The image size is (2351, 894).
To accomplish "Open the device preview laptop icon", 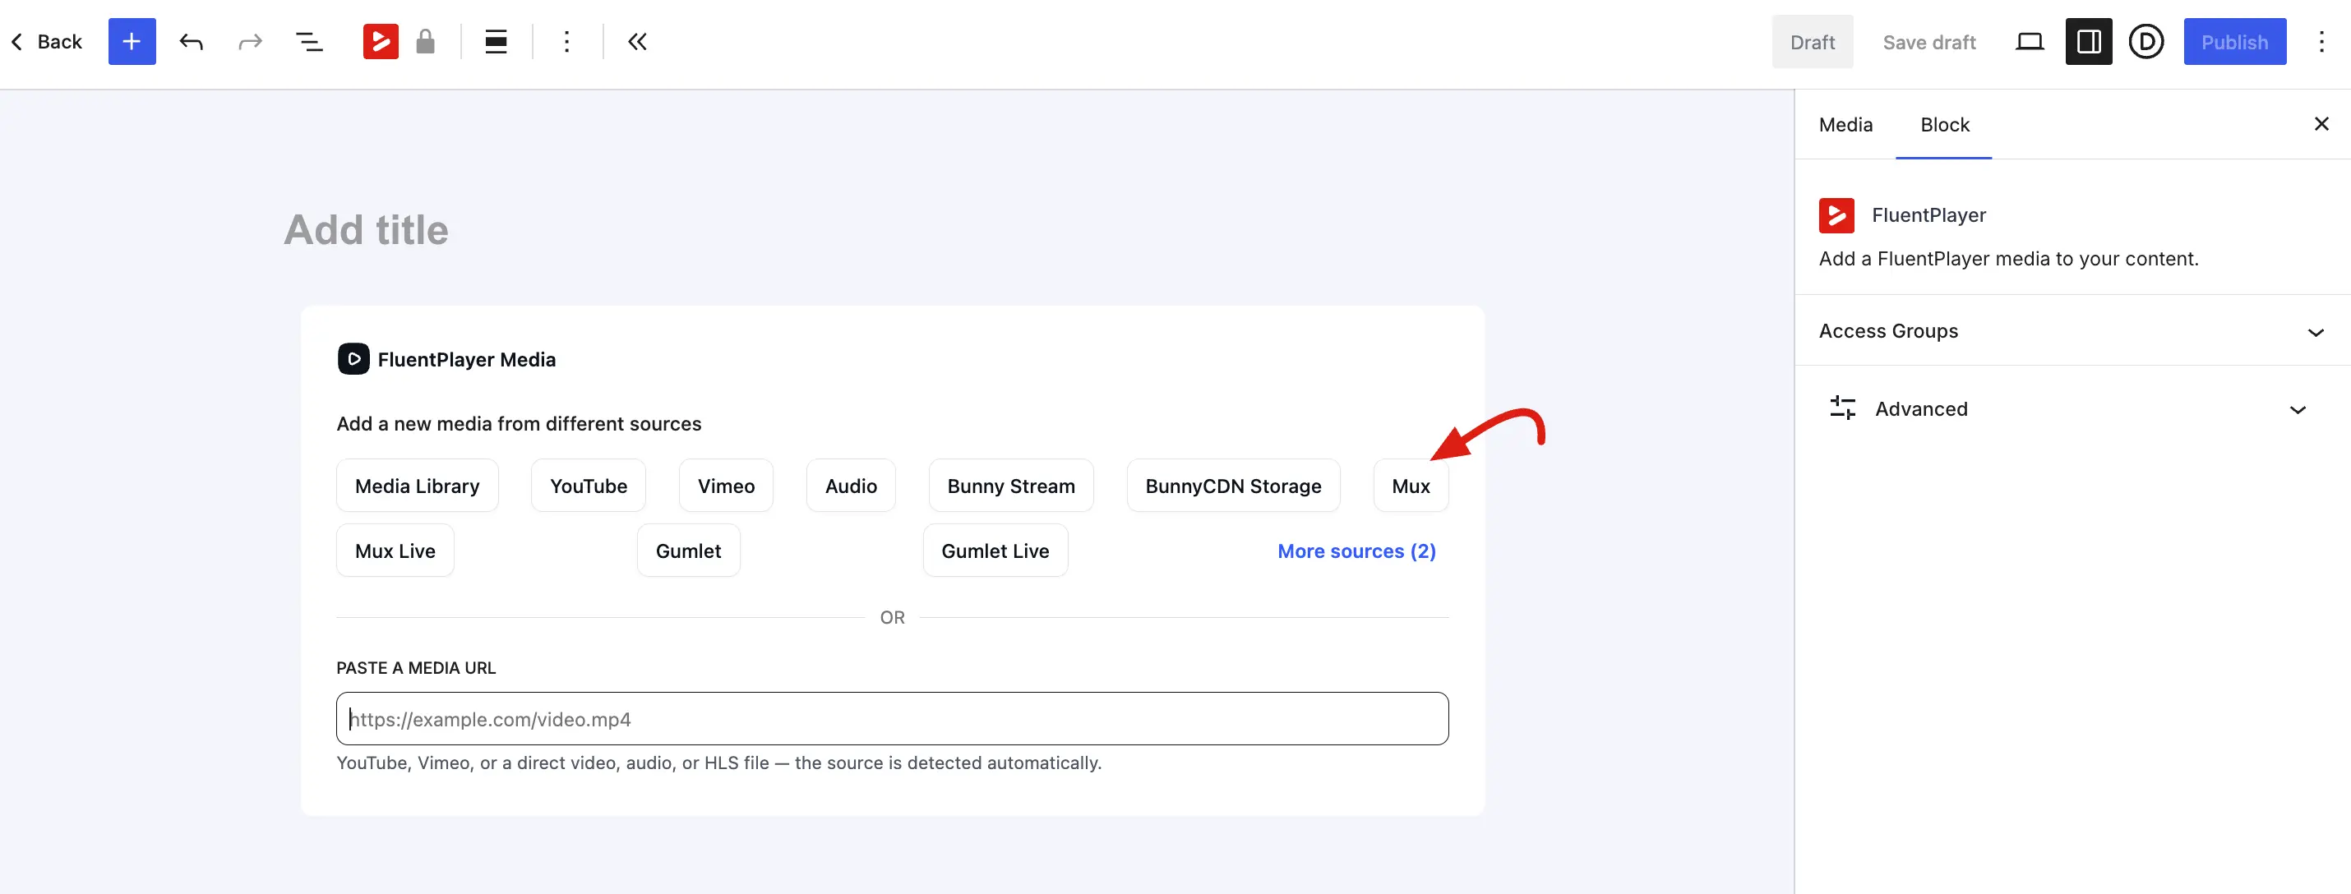I will pyautogui.click(x=2029, y=42).
